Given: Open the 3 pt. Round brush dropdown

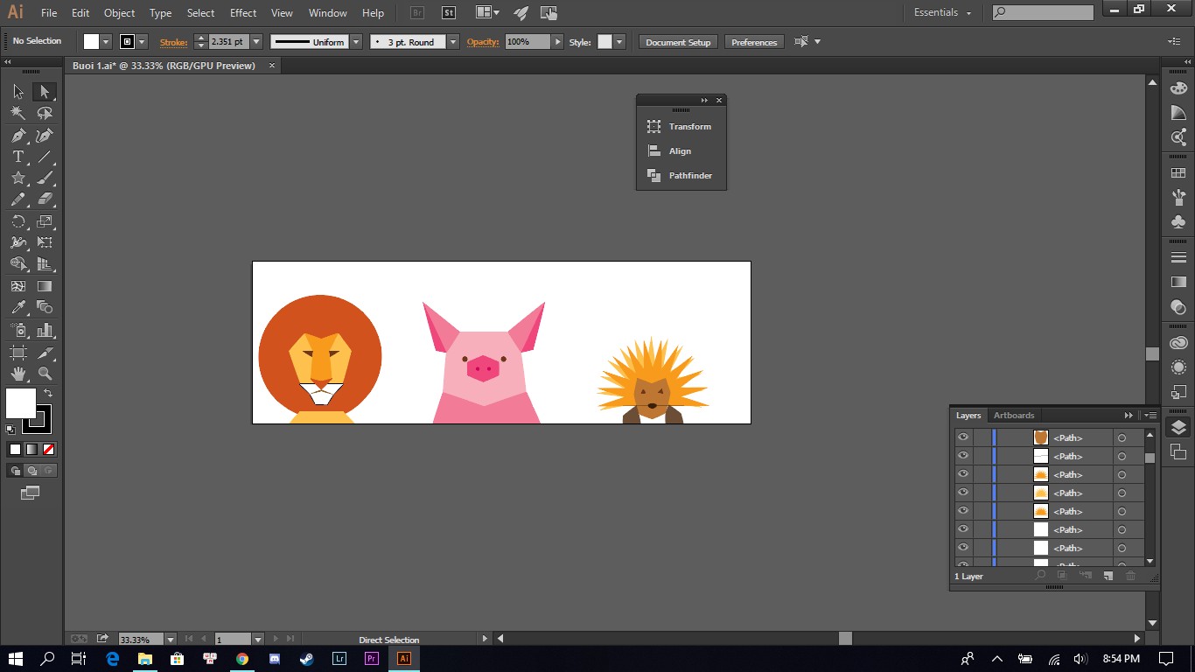Looking at the screenshot, I should pos(453,42).
